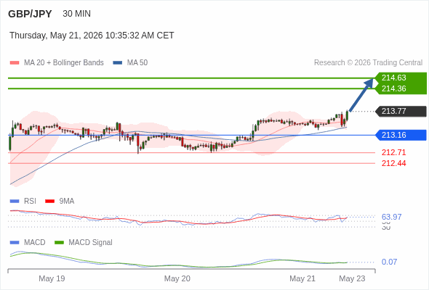
Task: Click the RSI legend label
Action: pos(30,202)
